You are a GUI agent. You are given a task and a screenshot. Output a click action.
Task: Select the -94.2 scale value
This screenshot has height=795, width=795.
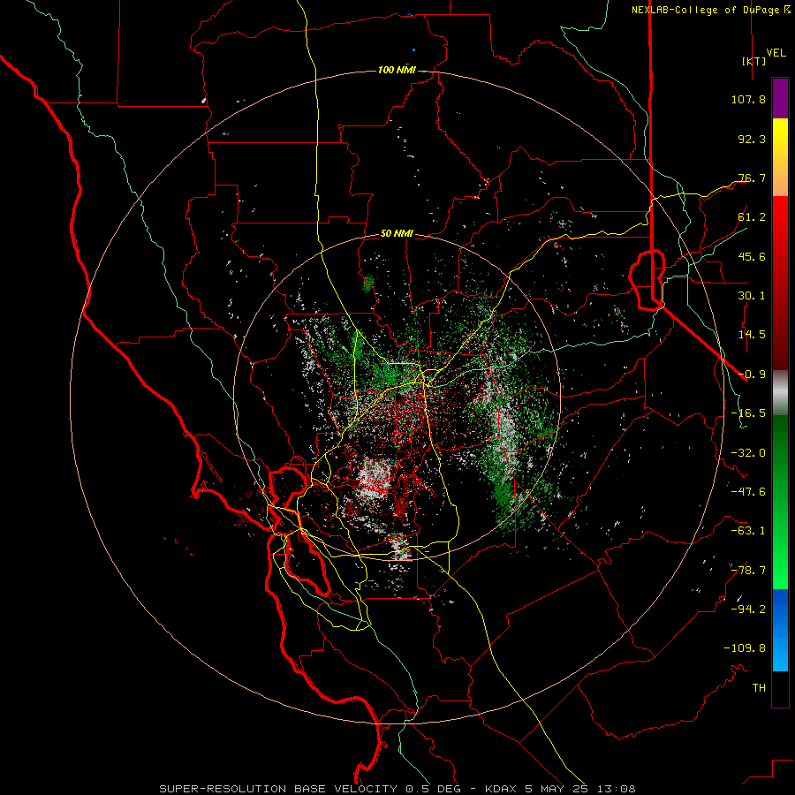pyautogui.click(x=748, y=609)
